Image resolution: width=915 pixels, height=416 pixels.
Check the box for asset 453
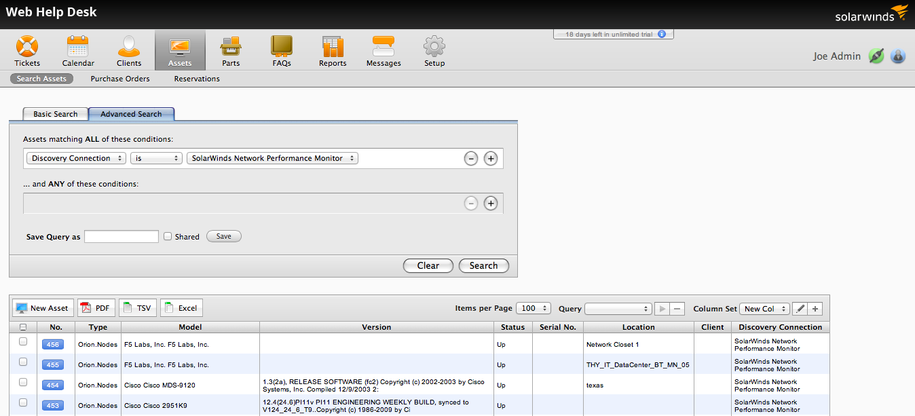coord(23,402)
